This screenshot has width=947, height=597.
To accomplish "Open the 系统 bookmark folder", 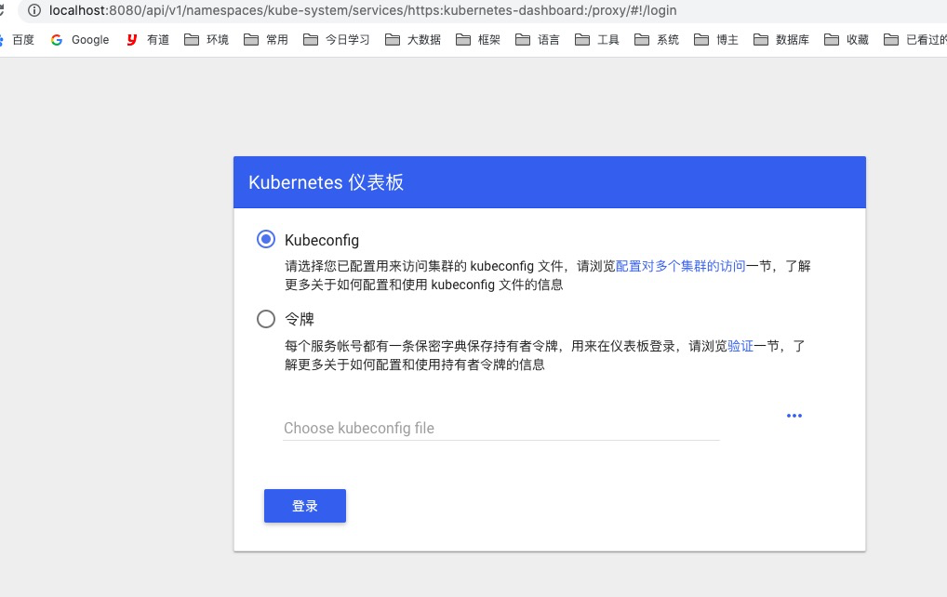I will (657, 40).
